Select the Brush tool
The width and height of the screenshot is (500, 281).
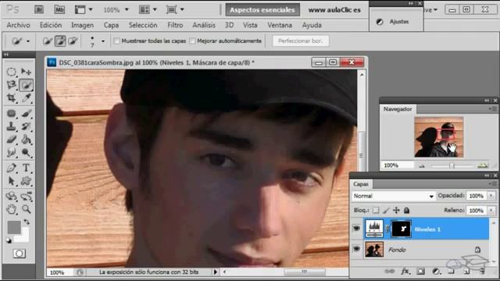coord(26,113)
